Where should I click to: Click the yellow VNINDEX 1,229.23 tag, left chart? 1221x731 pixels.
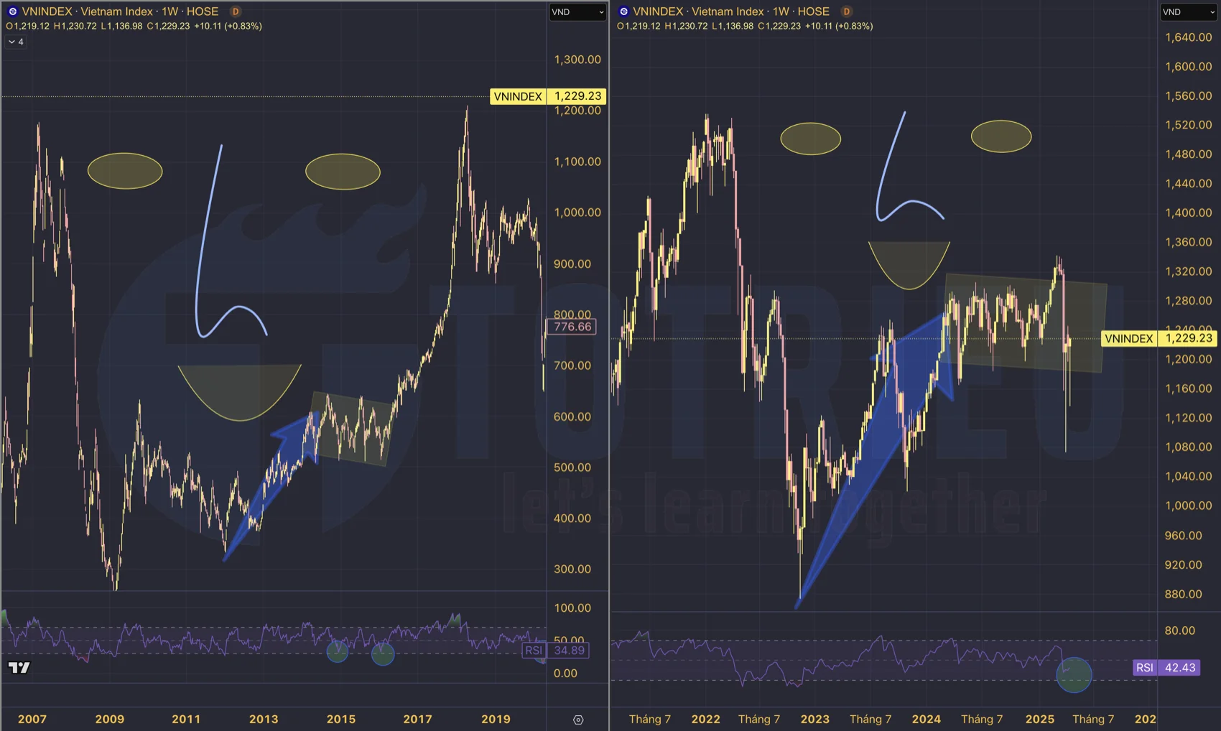517,96
